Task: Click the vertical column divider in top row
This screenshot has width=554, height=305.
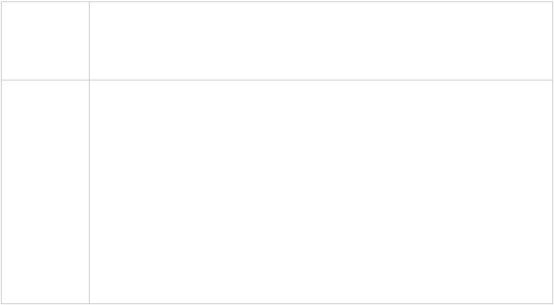Action: [x=89, y=41]
